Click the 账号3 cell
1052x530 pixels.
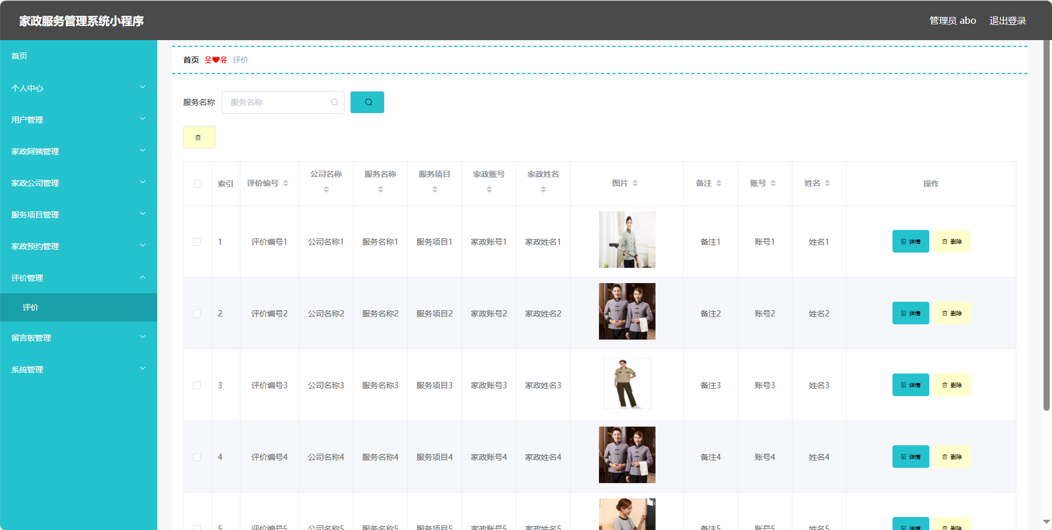tap(765, 385)
